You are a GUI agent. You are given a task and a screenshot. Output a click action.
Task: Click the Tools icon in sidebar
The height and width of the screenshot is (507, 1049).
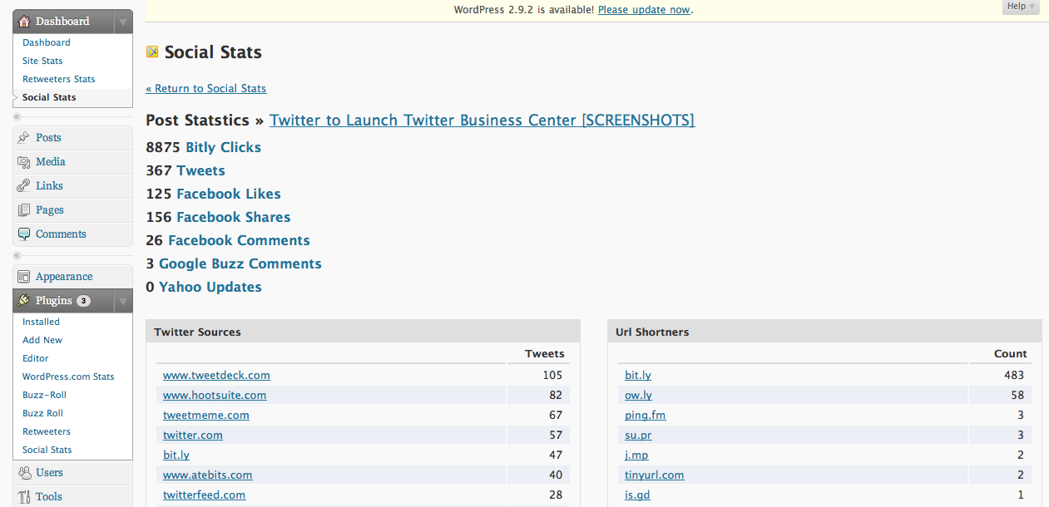pyautogui.click(x=24, y=497)
